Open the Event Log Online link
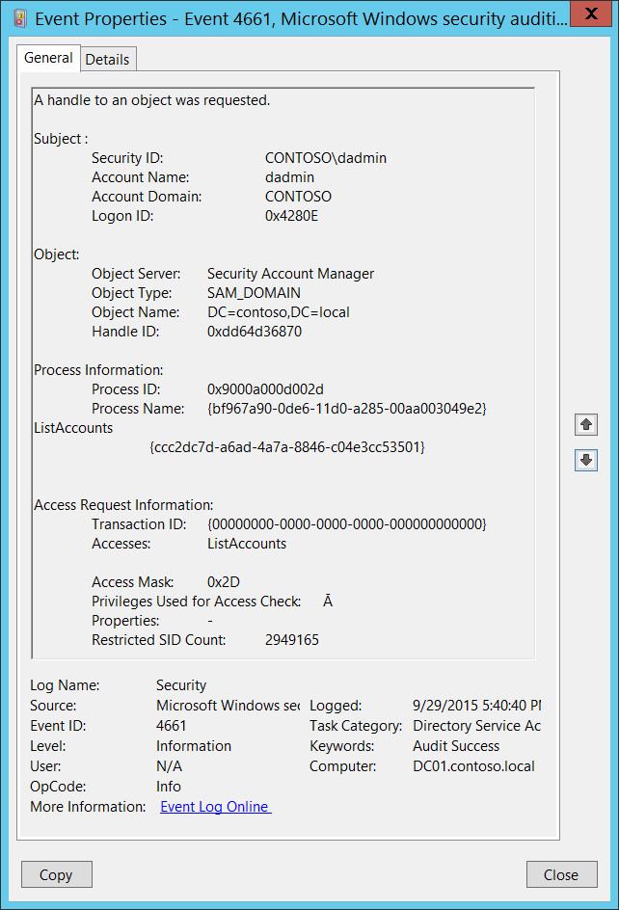Image resolution: width=619 pixels, height=910 pixels. click(x=215, y=807)
